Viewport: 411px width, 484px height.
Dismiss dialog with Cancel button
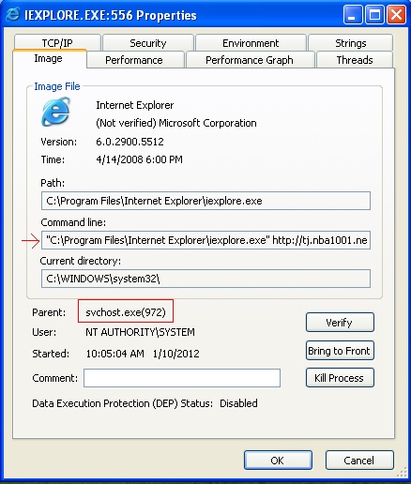359,461
